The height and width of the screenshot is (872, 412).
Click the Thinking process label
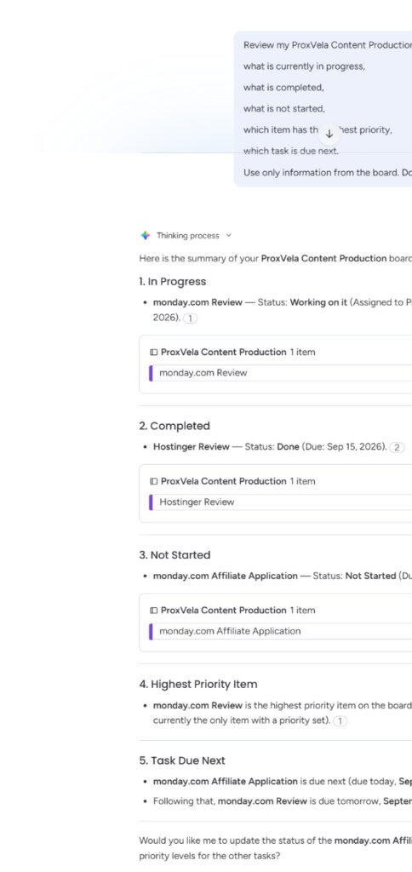[188, 235]
